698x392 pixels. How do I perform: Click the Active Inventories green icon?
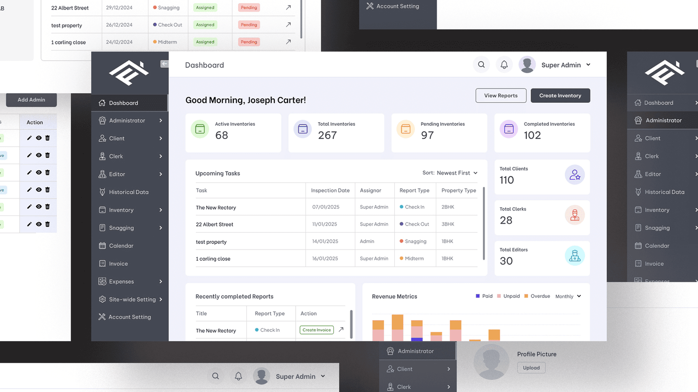200,129
